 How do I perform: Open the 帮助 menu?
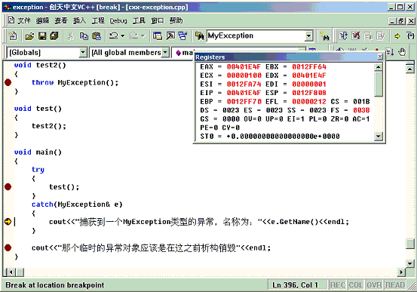[176, 20]
